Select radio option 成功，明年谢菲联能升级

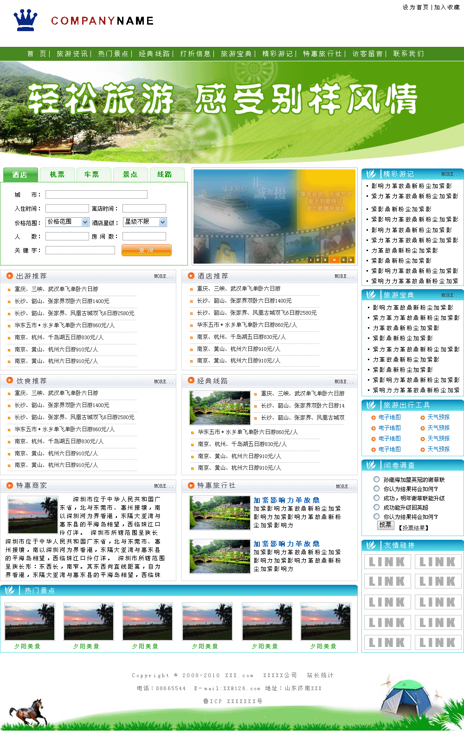(x=377, y=498)
